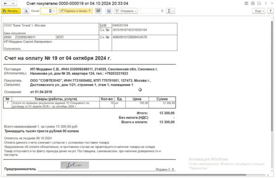The image size is (276, 178).
Task: Click the save-to-file icon in title bar
Action: coord(246,3)
